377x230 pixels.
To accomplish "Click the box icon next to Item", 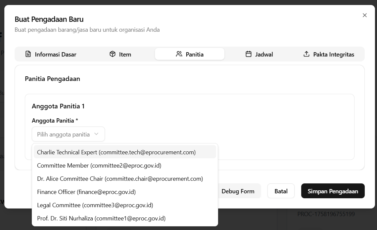I will click(113, 54).
